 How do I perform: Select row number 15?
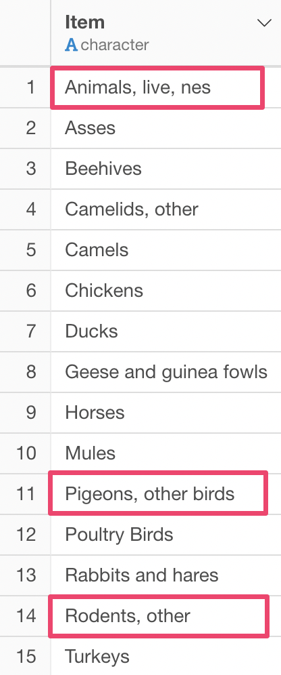(26, 656)
